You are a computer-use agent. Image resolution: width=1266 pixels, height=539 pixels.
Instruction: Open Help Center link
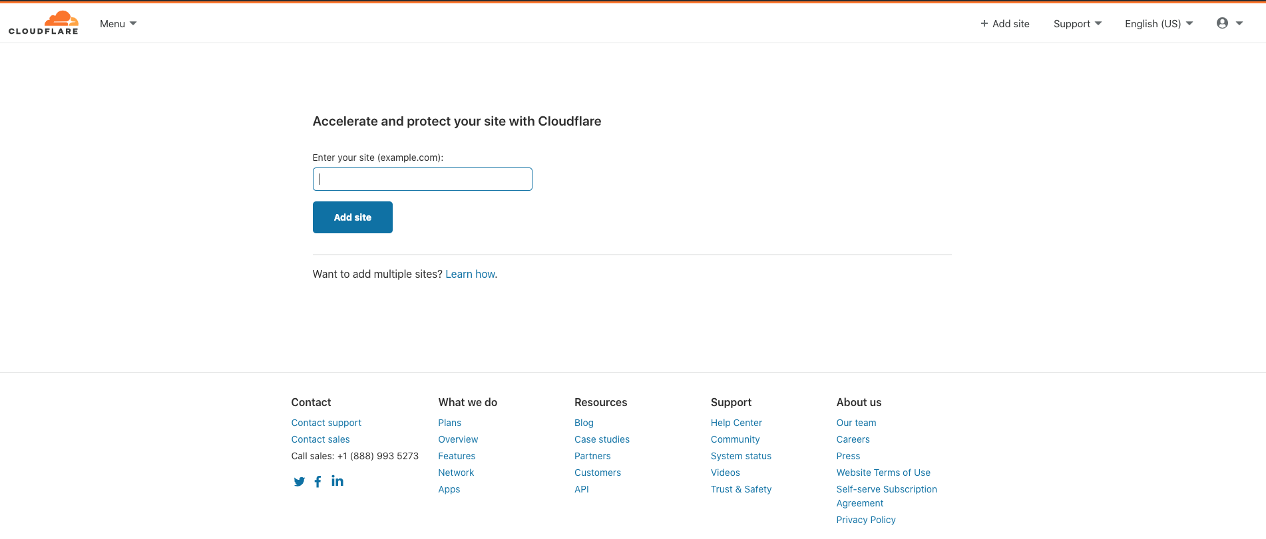point(736,423)
